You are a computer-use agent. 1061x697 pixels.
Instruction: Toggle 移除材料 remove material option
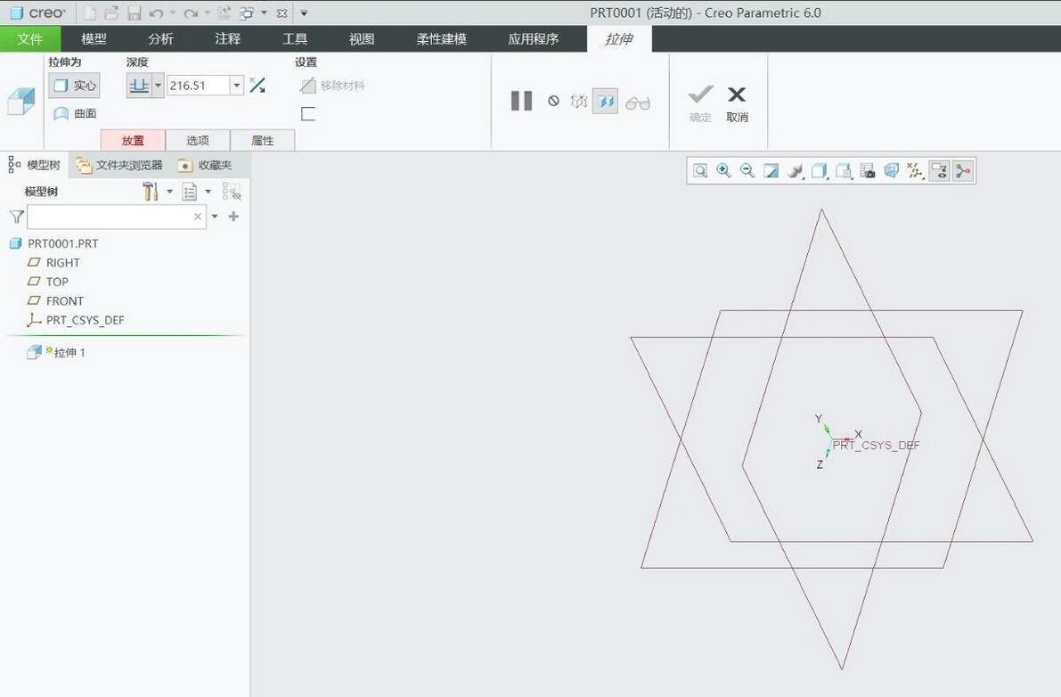(x=332, y=86)
